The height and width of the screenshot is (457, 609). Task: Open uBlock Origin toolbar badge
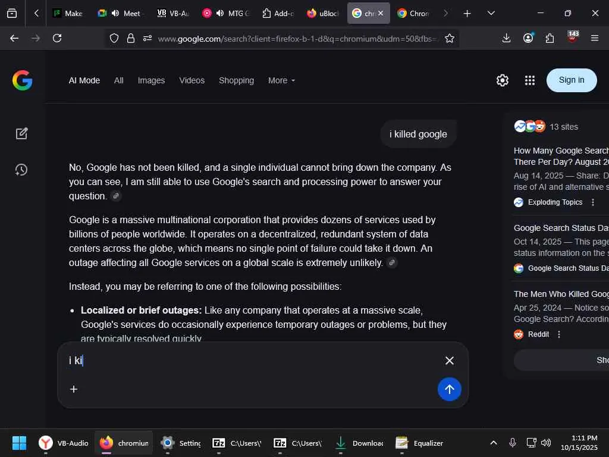[x=573, y=37]
